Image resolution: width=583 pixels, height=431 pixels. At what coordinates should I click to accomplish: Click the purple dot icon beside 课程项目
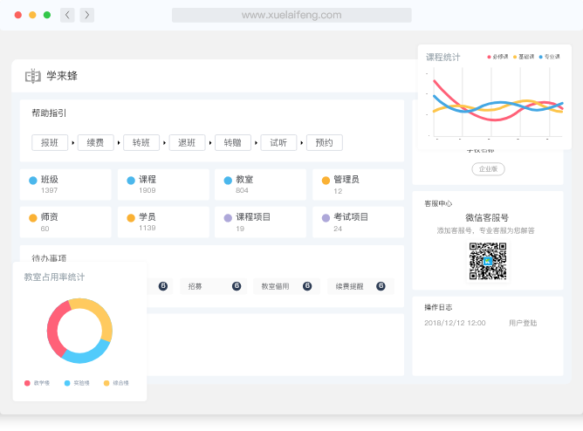(x=228, y=218)
